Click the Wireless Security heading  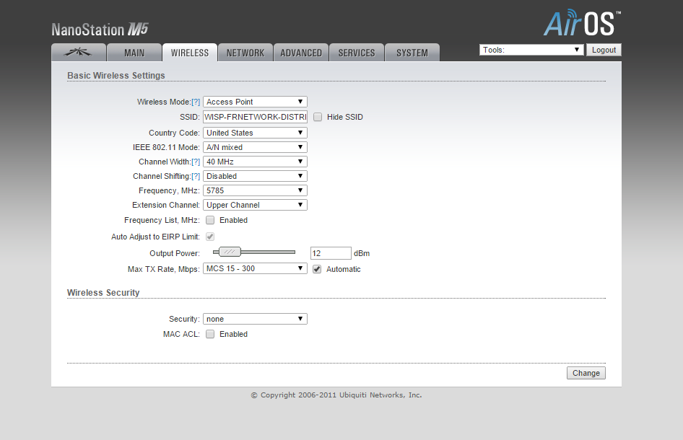[103, 292]
